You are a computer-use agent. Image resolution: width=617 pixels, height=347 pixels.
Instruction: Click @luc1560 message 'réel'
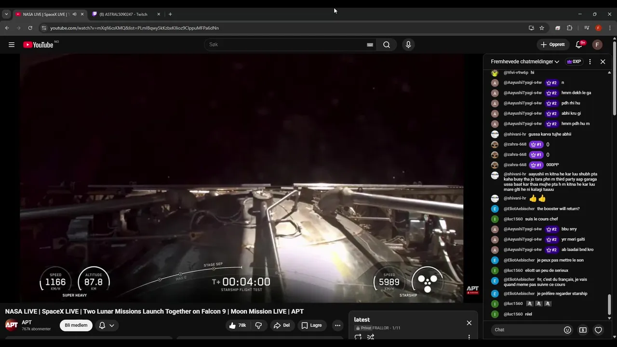click(528, 314)
